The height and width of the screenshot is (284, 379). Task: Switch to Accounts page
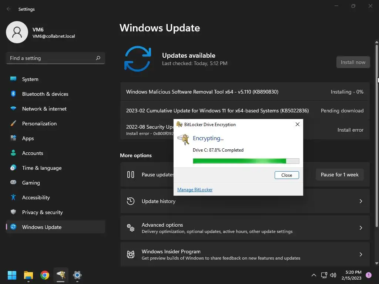pos(56,153)
